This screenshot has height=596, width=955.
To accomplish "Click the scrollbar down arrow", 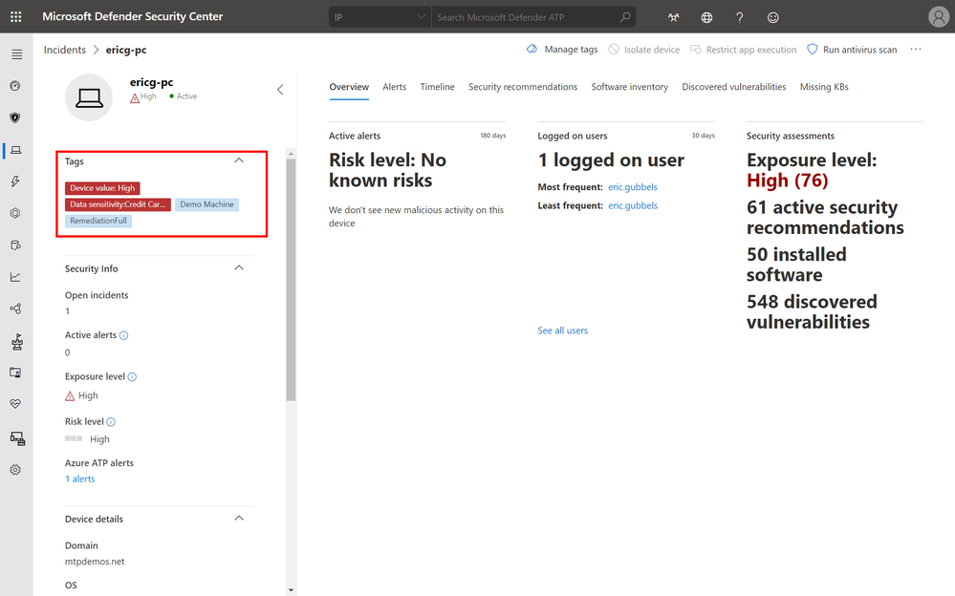I will (x=291, y=590).
